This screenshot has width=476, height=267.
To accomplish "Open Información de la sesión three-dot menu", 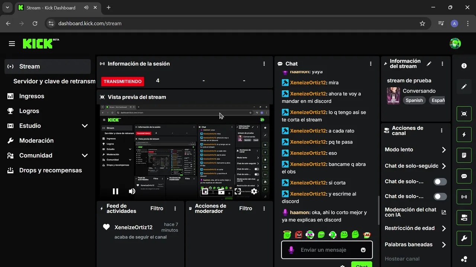I will click(x=264, y=64).
